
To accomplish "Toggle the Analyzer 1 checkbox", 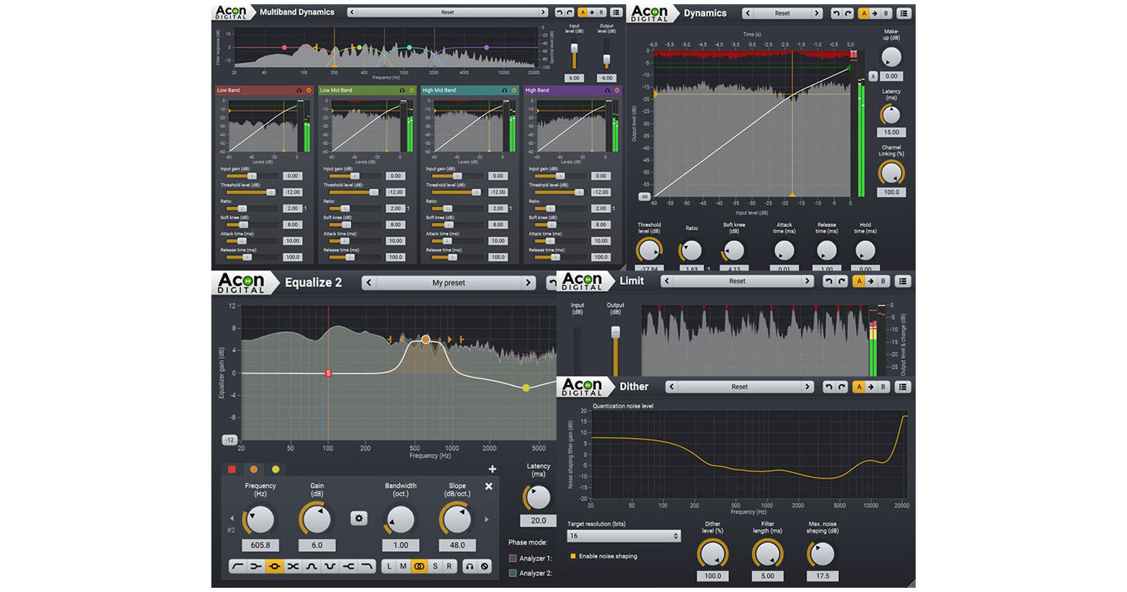I will (x=513, y=558).
